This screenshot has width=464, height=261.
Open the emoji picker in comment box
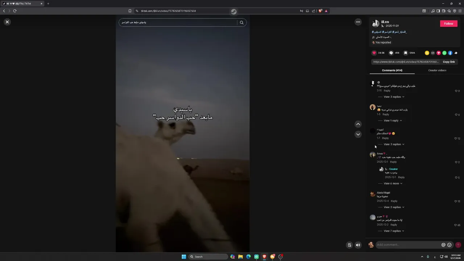pyautogui.click(x=449, y=245)
